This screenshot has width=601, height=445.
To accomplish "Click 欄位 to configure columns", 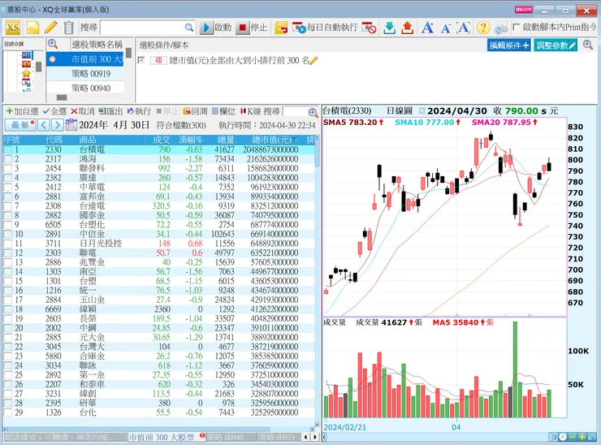I will point(223,111).
